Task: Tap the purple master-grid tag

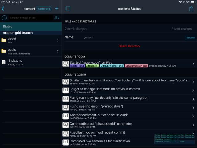Action: 77,66
